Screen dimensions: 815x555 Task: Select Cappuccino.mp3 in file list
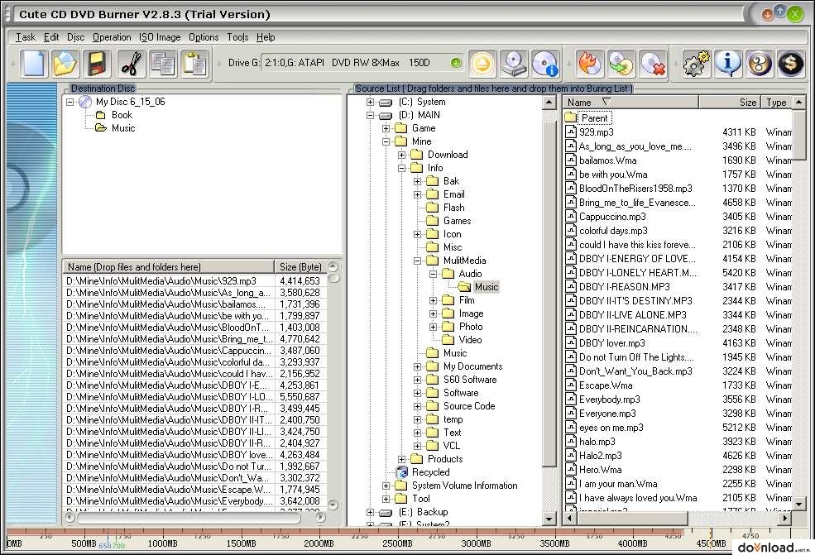point(612,216)
